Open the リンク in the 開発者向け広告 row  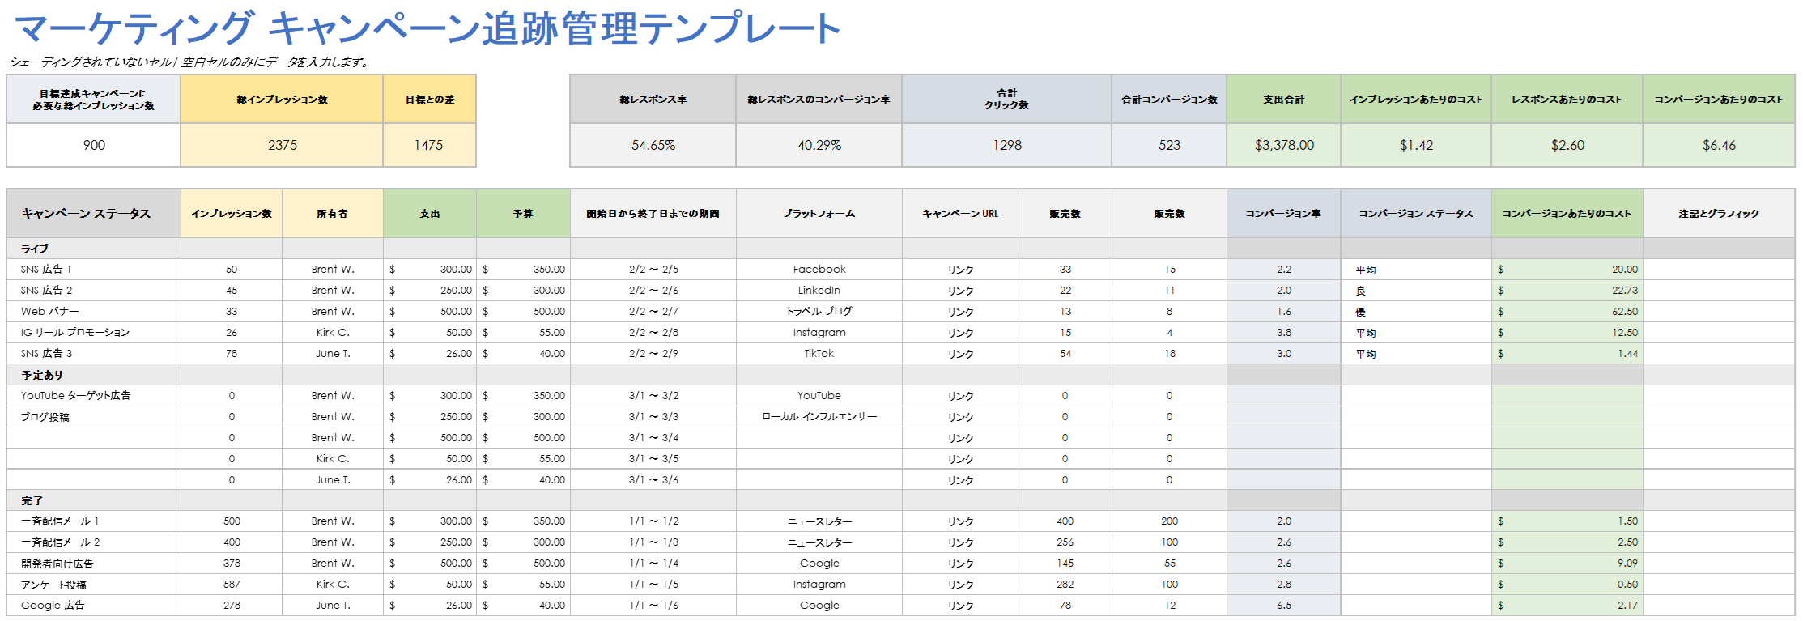coord(960,564)
